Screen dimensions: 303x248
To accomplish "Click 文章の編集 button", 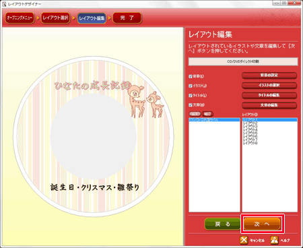I will pyautogui.click(x=269, y=105).
